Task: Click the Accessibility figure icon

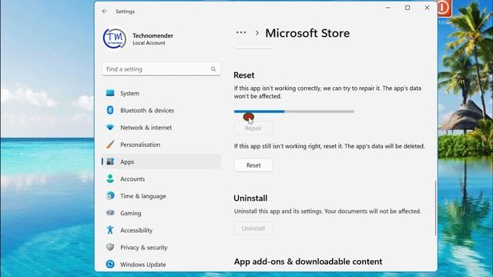Action: click(110, 230)
